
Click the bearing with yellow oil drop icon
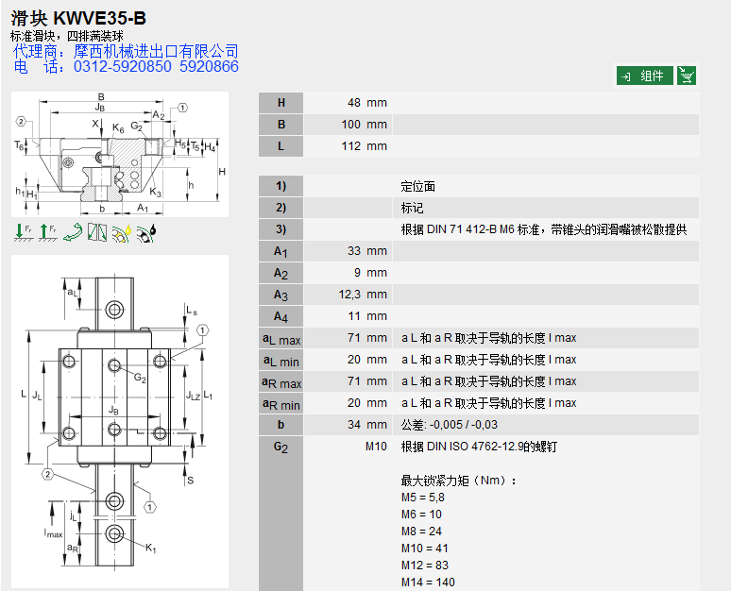(122, 232)
